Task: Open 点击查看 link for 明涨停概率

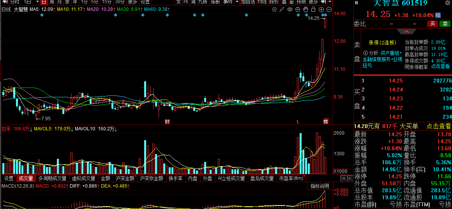Action: click(440, 67)
